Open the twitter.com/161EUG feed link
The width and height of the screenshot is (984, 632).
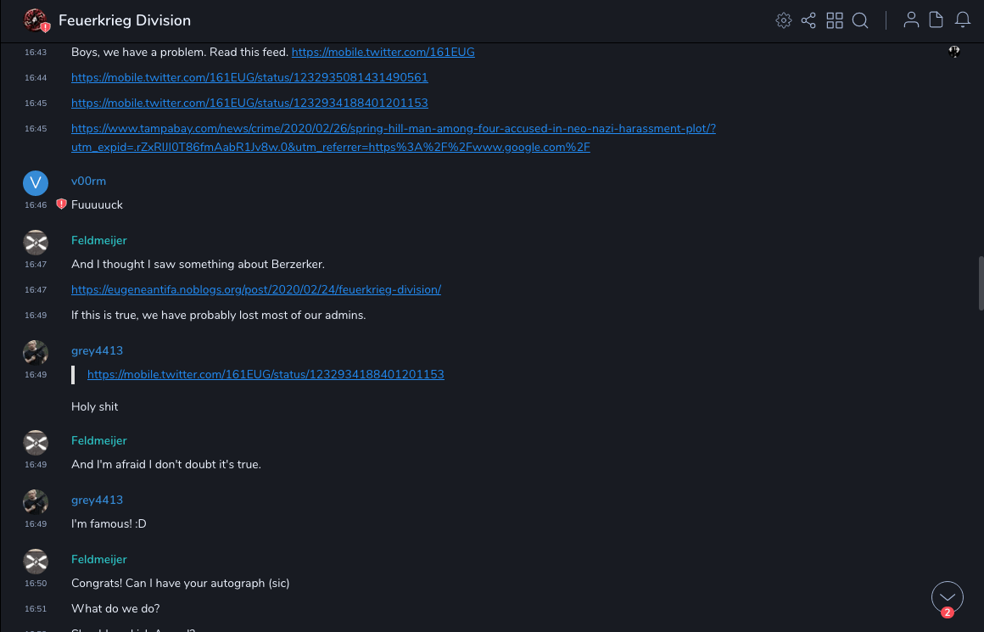[x=383, y=53]
